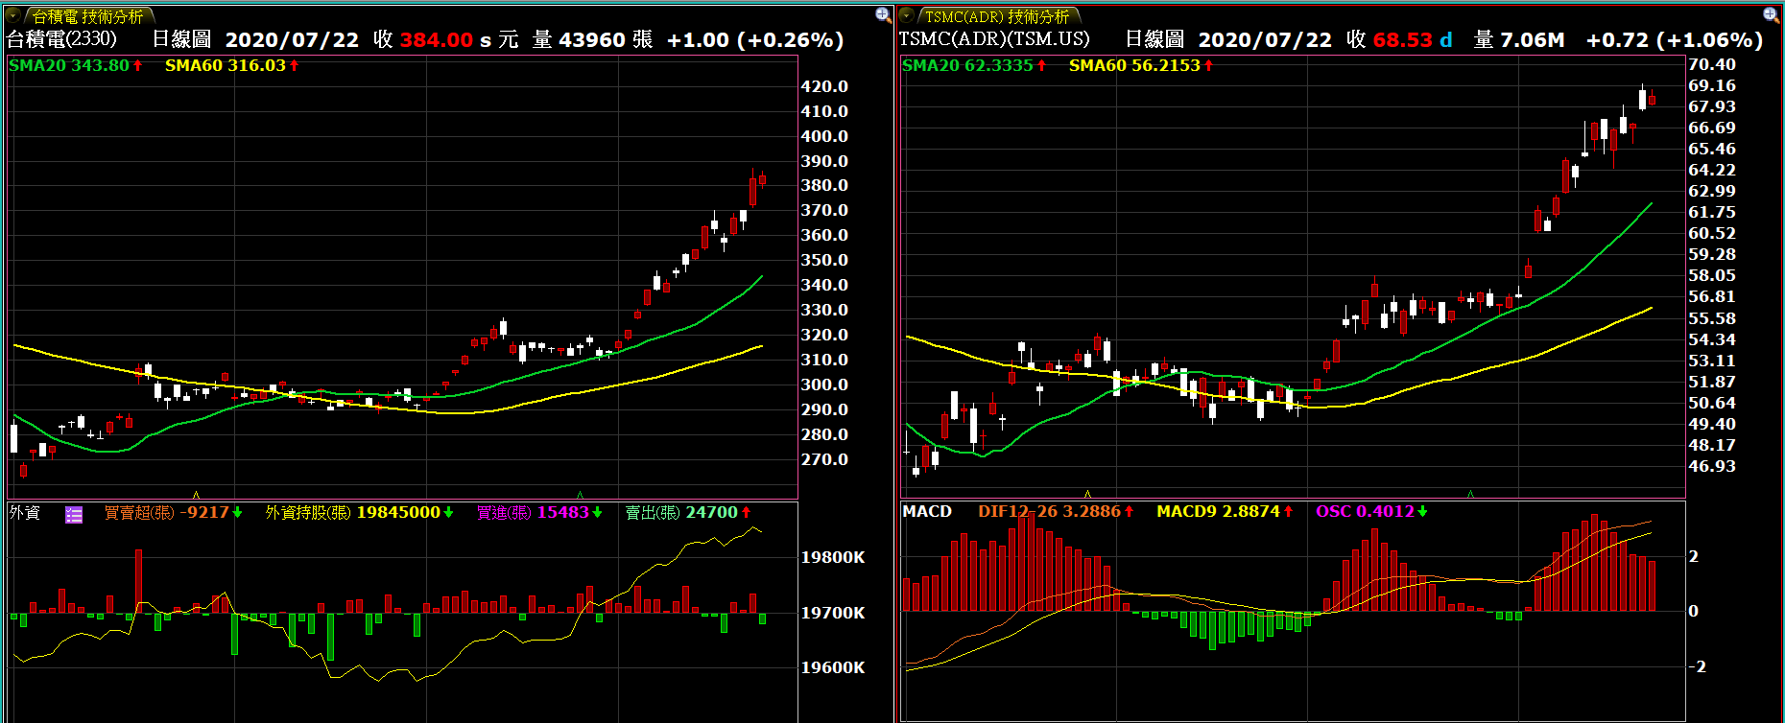
Task: Click the 2020/07/22 date in the 台積電 panel
Action: click(292, 39)
